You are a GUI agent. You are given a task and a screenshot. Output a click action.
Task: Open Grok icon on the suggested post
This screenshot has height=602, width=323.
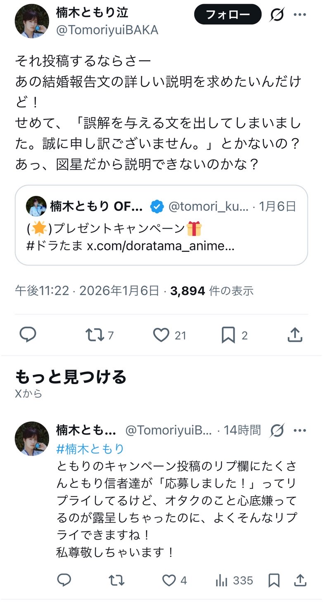[277, 430]
